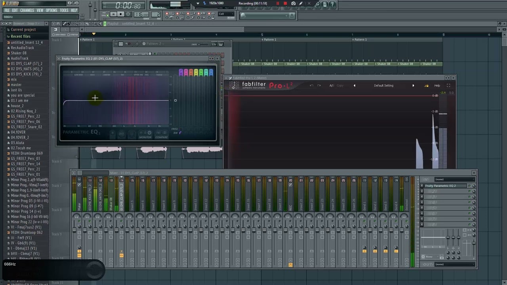Screen dimensions: 507x285
Task: Click FabFilter Pro-L 2 redo arrow
Action: click(319, 85)
